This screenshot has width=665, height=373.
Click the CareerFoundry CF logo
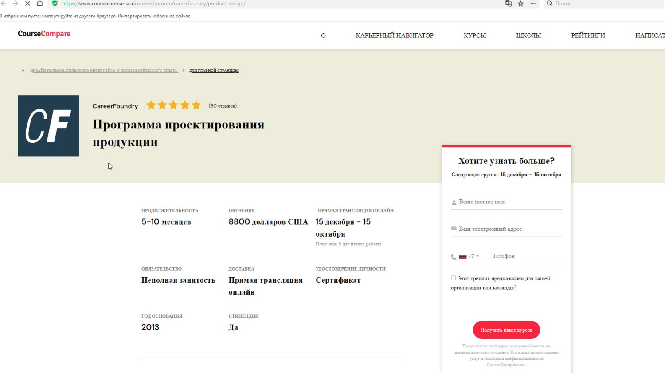pos(48,126)
